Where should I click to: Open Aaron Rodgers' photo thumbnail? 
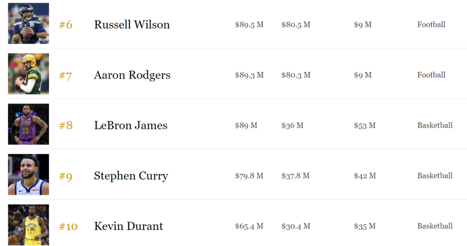(x=29, y=74)
